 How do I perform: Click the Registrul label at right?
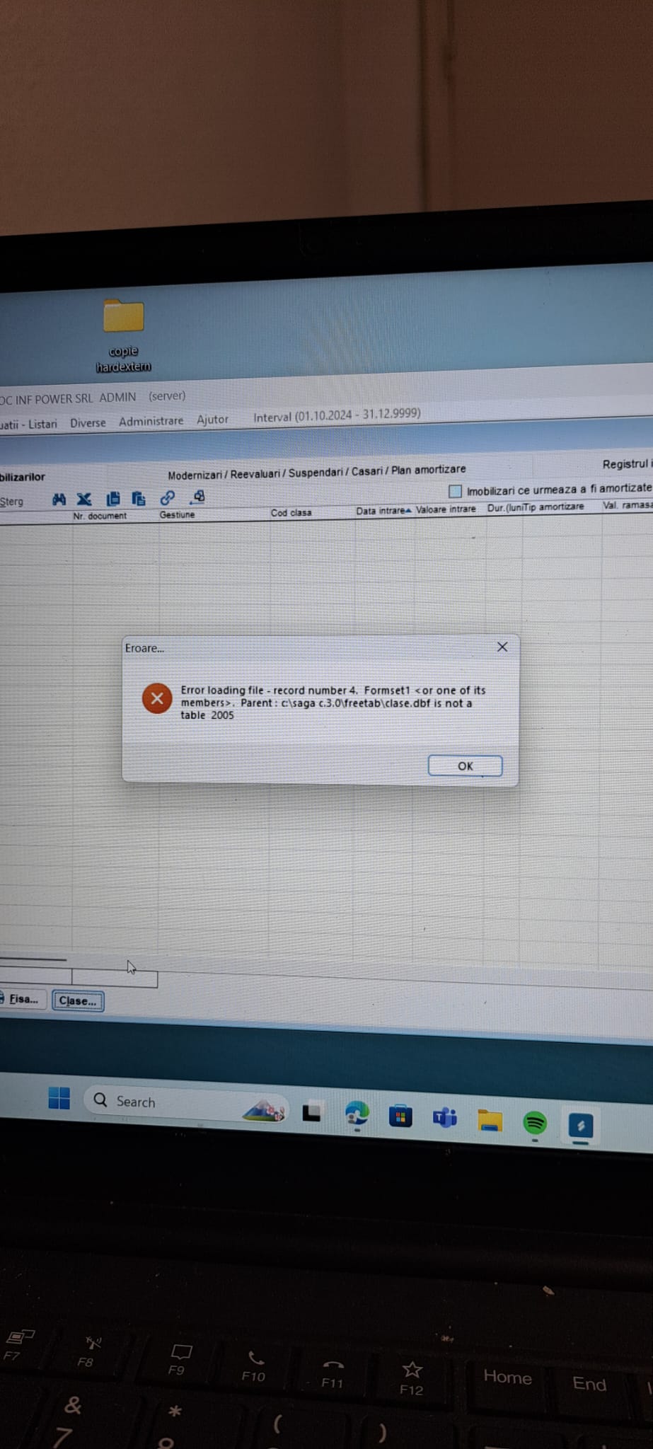[626, 464]
